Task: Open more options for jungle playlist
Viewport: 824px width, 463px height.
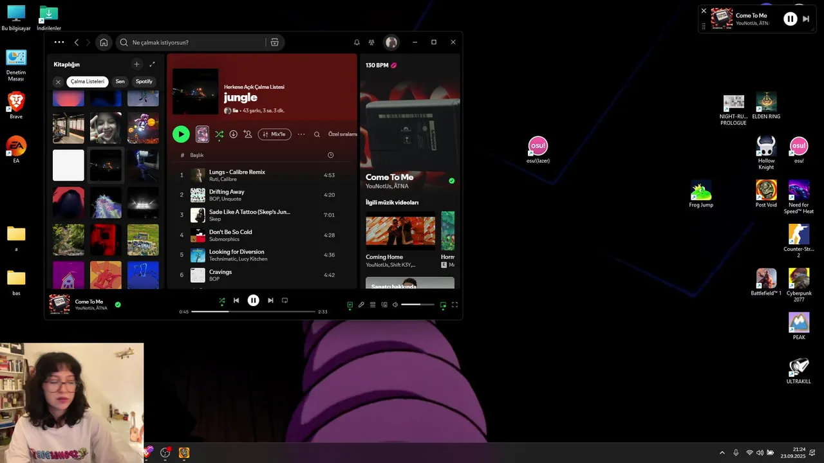Action: 301,134
